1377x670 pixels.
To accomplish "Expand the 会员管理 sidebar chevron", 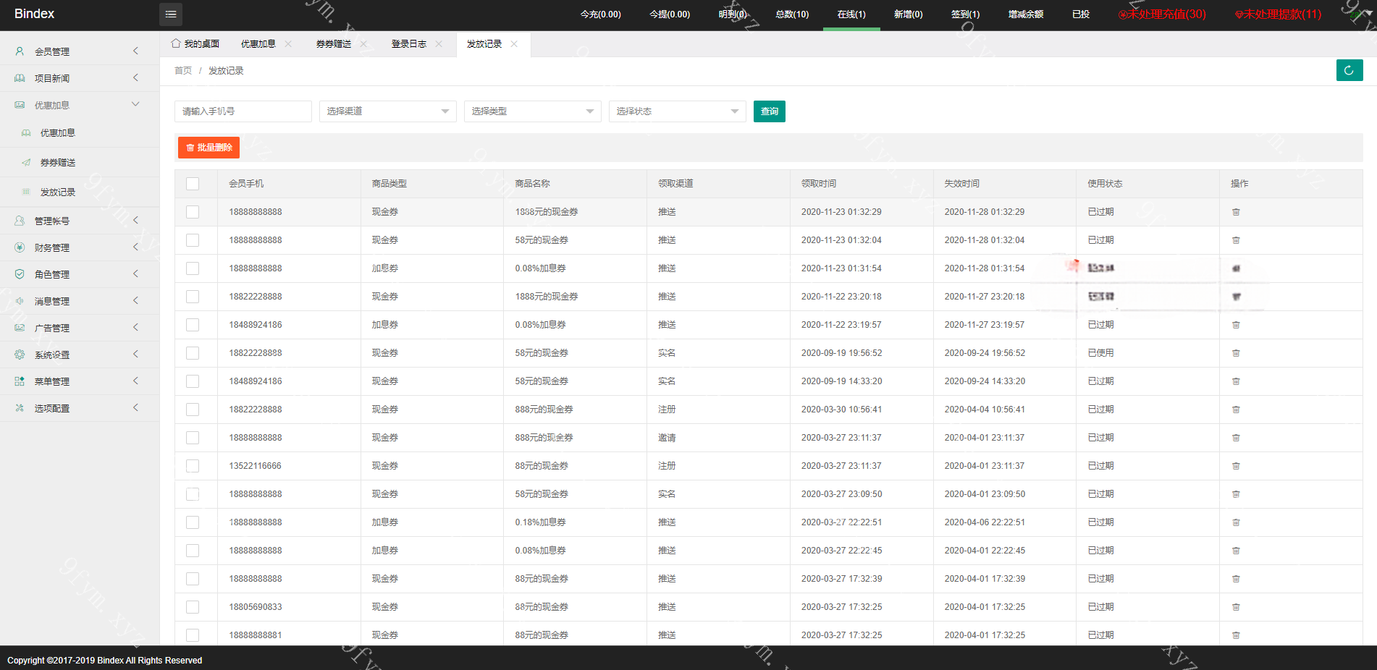I will 135,51.
